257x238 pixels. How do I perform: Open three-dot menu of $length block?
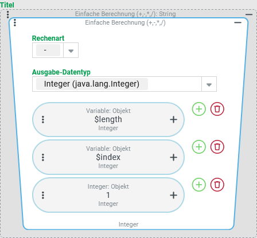(43, 119)
